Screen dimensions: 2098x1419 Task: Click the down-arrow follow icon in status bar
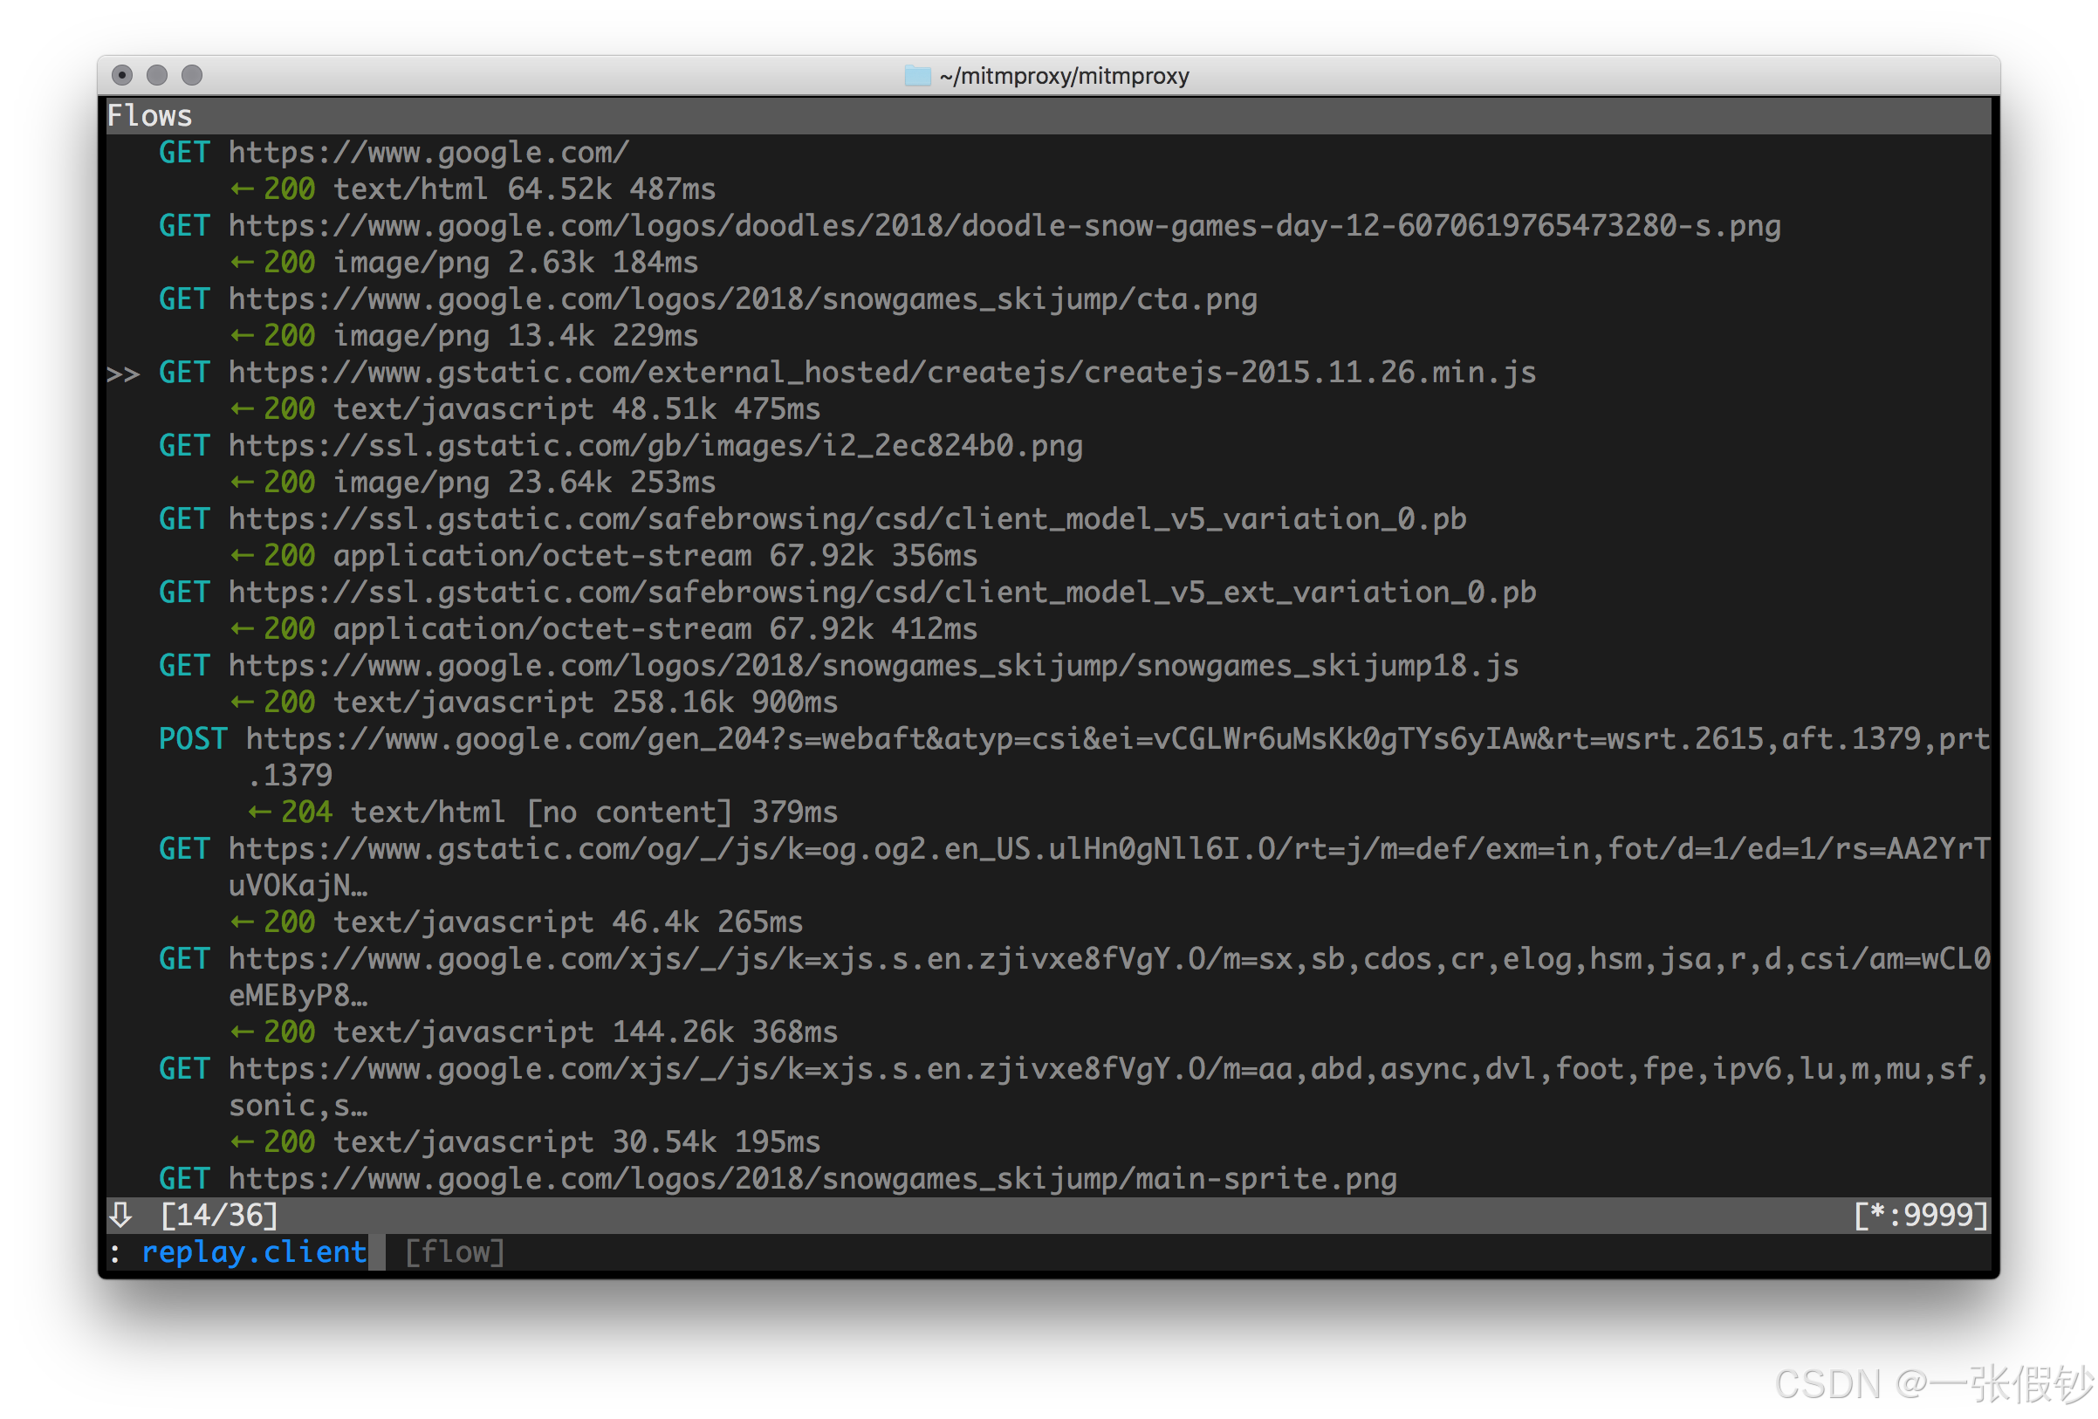click(x=120, y=1215)
